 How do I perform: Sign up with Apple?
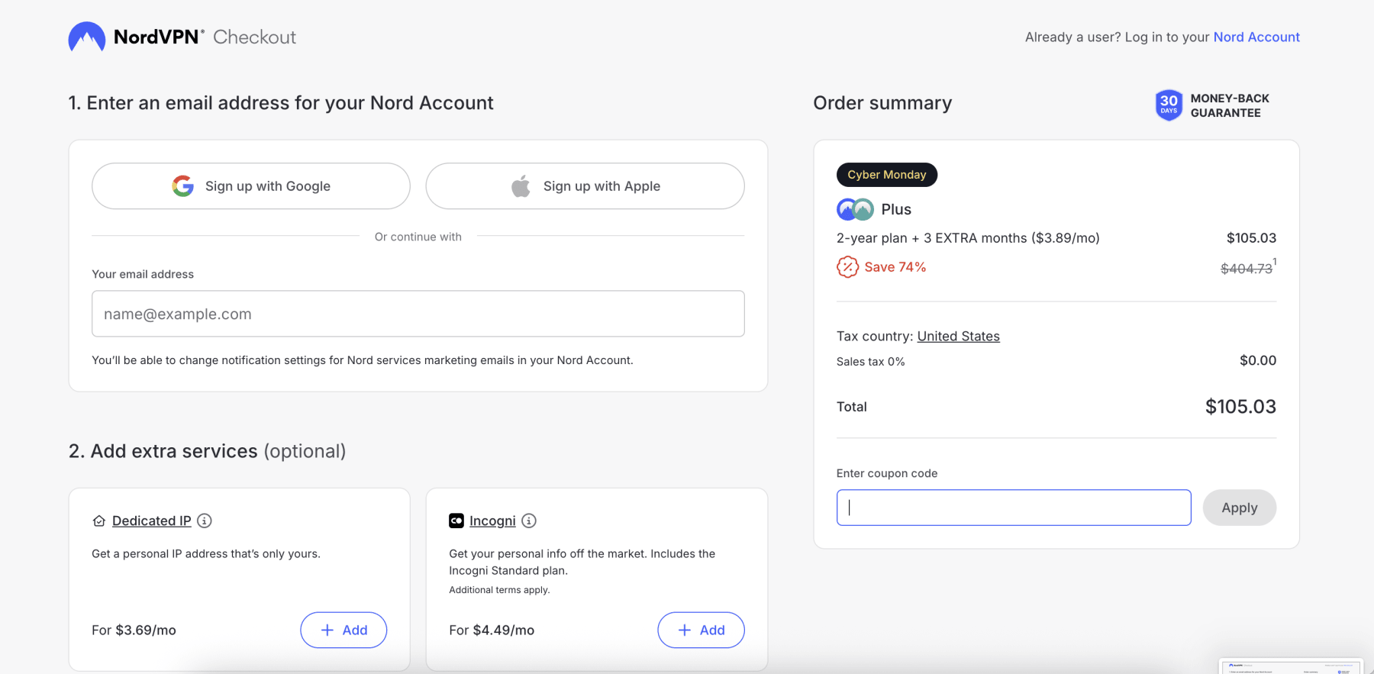[x=585, y=185]
